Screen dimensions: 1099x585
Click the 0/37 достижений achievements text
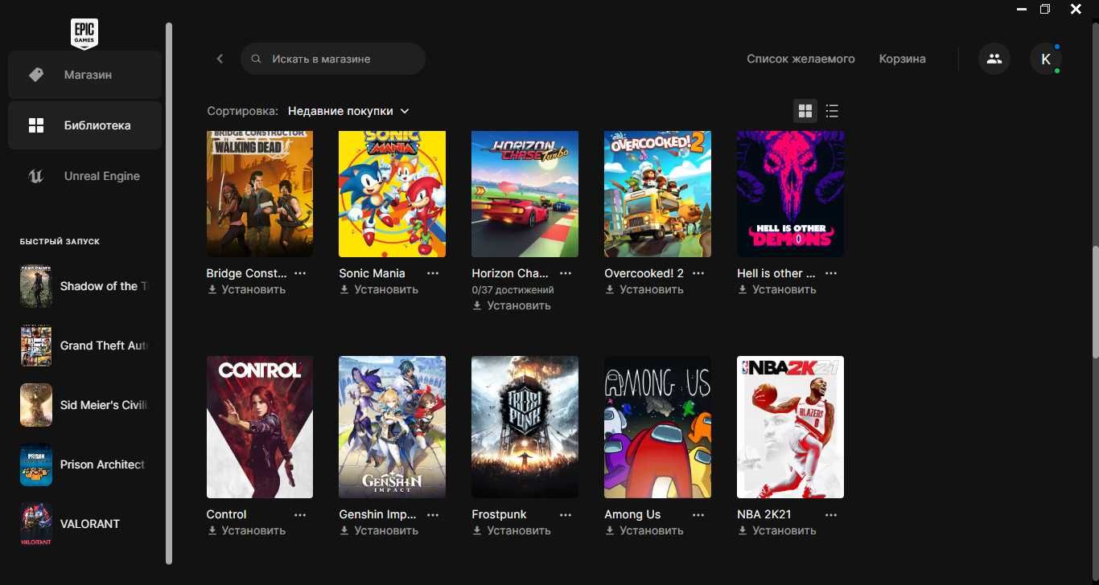click(x=512, y=289)
